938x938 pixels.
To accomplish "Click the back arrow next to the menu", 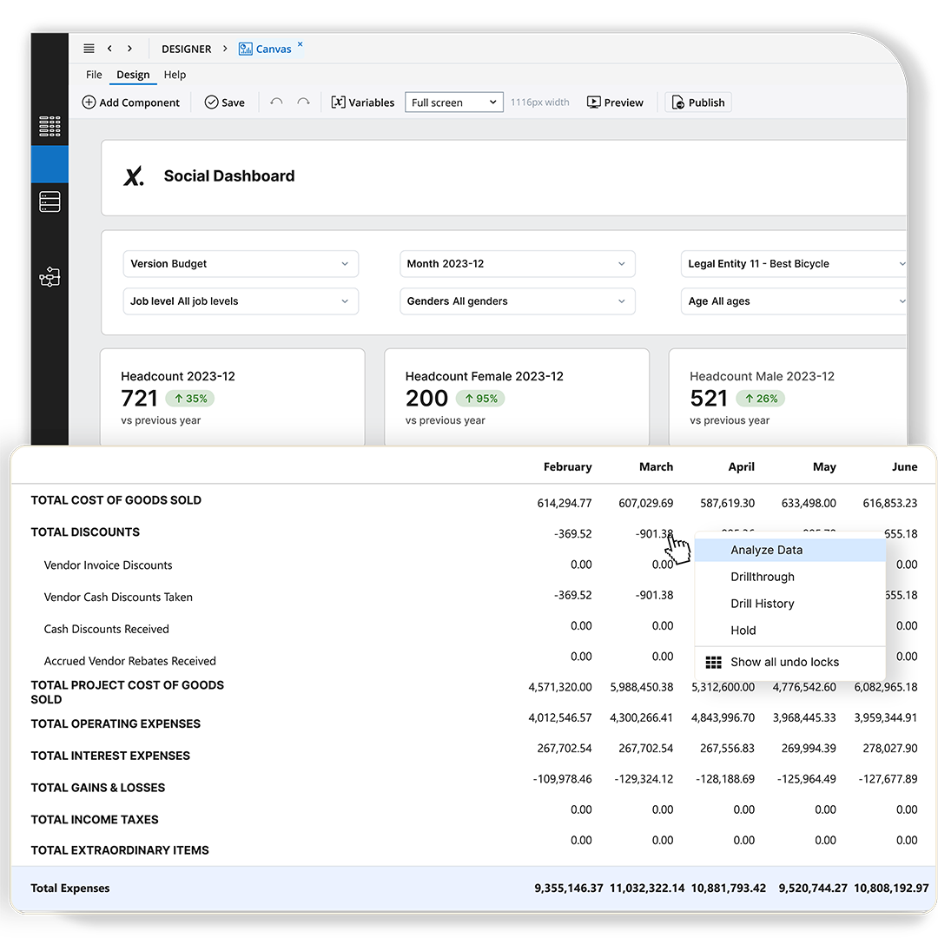I will click(x=108, y=49).
